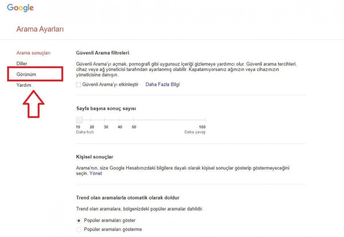Click the slider handle at position 10
The width and height of the screenshot is (344, 237).
point(79,120)
